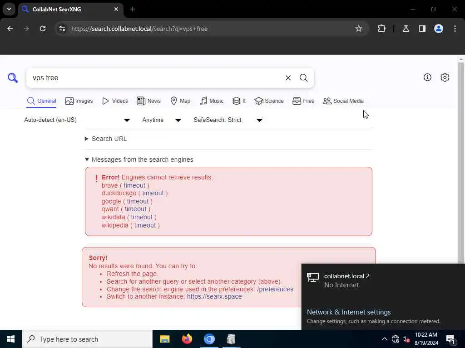Toggle the browser side panel
The height and width of the screenshot is (348, 465).
coord(422,29)
